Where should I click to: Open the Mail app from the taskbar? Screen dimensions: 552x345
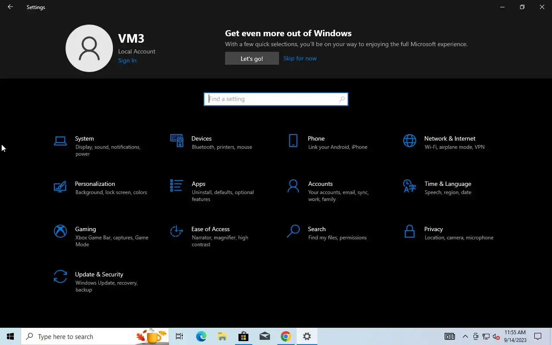(x=264, y=336)
